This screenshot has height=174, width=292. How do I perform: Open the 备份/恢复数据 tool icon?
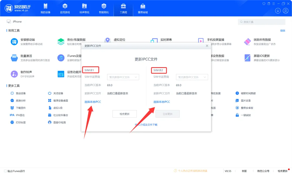click(61, 42)
